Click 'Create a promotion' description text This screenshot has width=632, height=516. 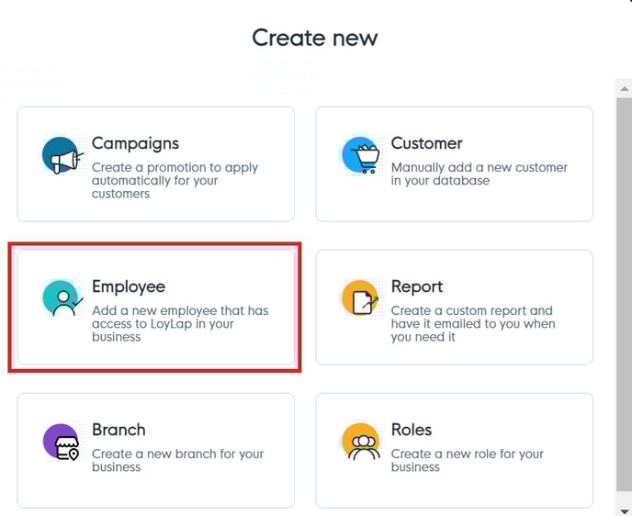point(175,181)
